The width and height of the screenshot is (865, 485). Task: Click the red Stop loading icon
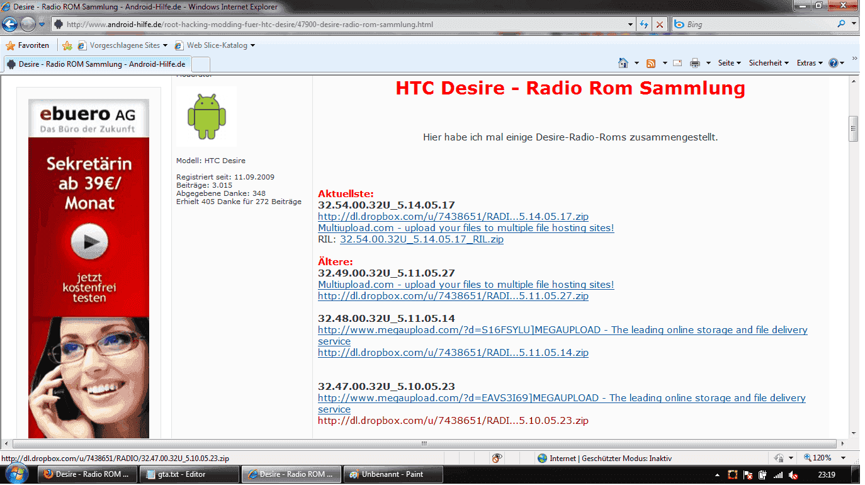(x=660, y=25)
